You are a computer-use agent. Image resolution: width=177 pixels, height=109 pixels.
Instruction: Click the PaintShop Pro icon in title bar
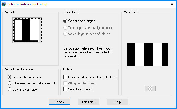(x=4, y=4)
